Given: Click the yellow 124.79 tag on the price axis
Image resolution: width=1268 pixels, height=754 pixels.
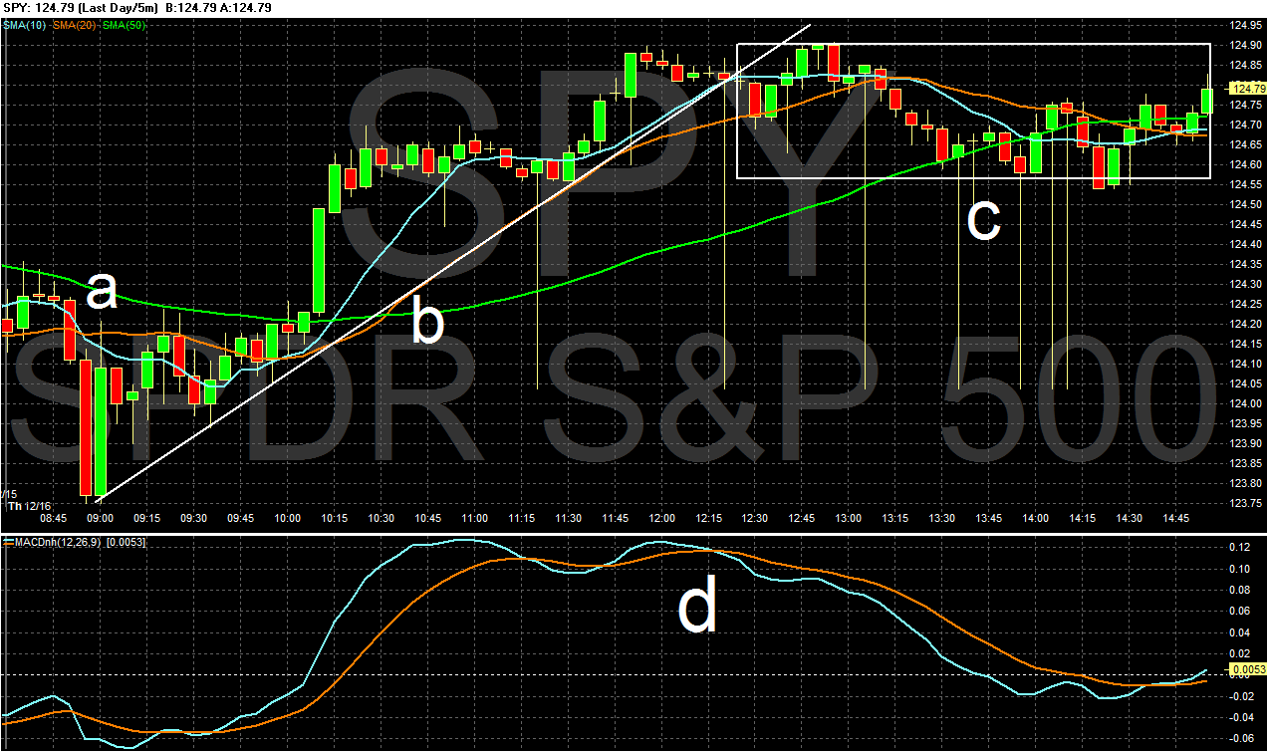Looking at the screenshot, I should point(1246,89).
